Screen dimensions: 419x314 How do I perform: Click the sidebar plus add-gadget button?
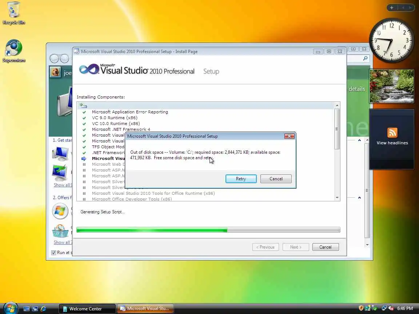[x=392, y=8]
